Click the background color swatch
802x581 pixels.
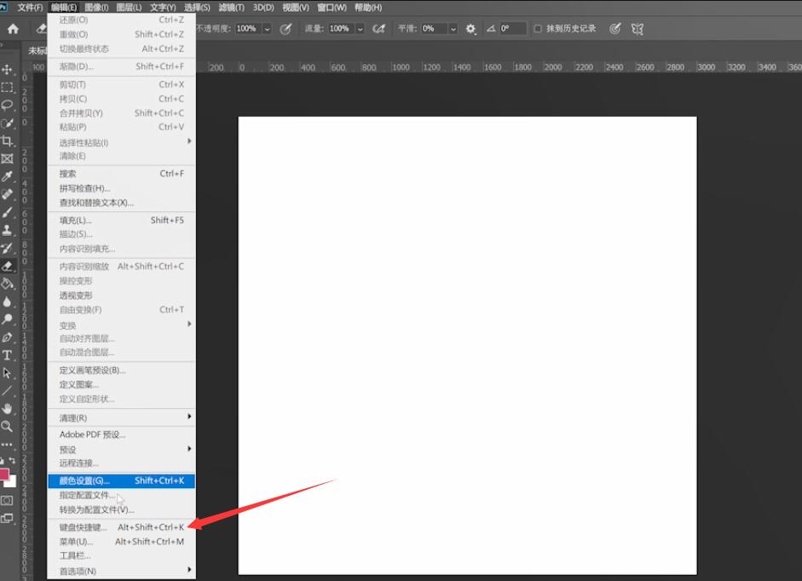coord(12,482)
